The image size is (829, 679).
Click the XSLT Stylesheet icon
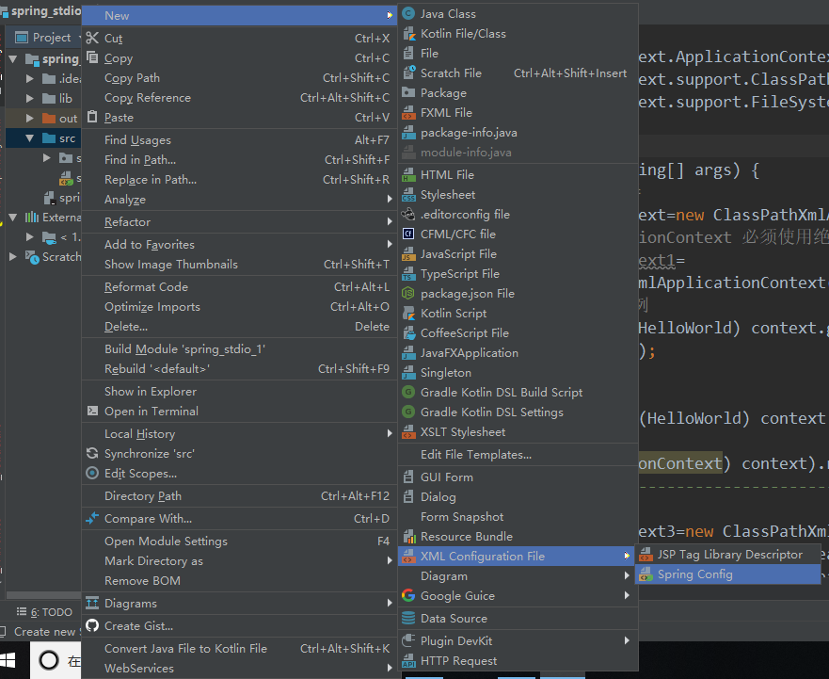tap(408, 432)
